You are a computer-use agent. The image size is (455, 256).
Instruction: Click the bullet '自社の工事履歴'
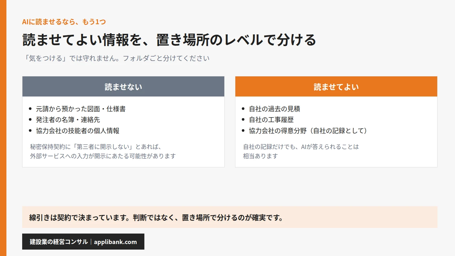pos(271,120)
